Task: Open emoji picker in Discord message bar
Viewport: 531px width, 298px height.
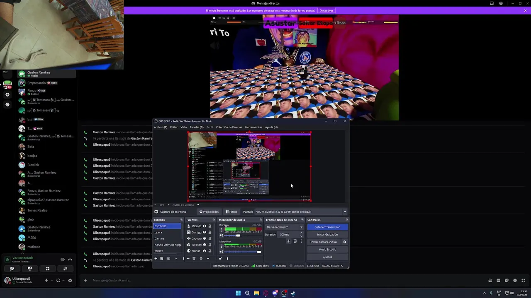Action: click(516, 280)
